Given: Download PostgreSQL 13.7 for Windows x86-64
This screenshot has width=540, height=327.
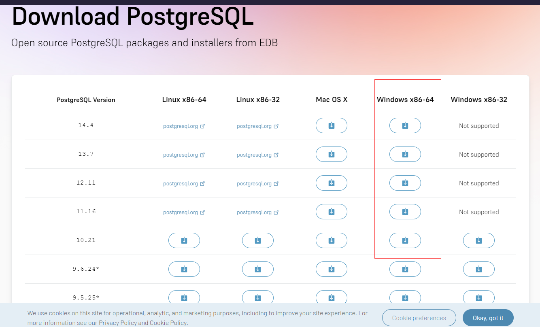Looking at the screenshot, I should tap(405, 154).
